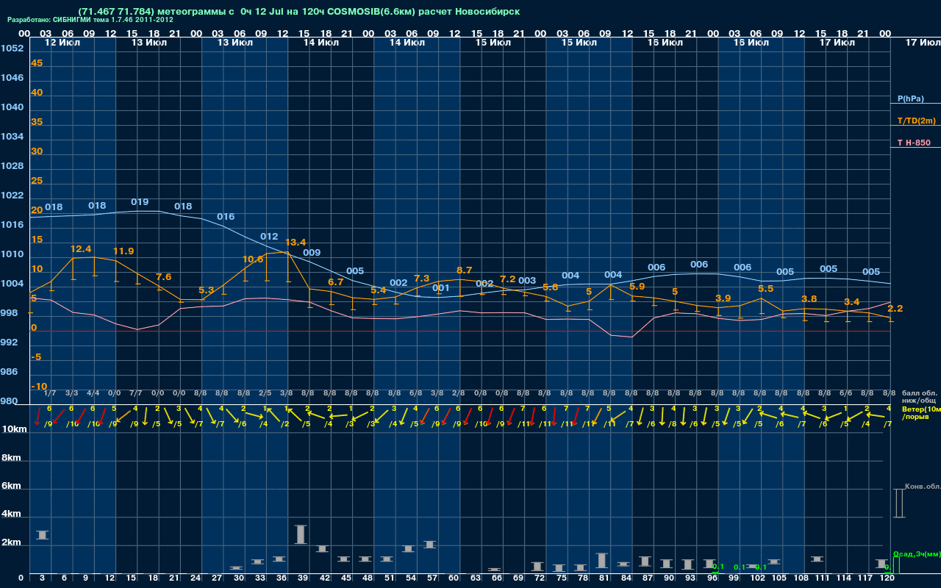This screenshot has width=941, height=588.
Task: Click the 'Разработано: СИБНИГМИ' credit line
Action: point(90,20)
